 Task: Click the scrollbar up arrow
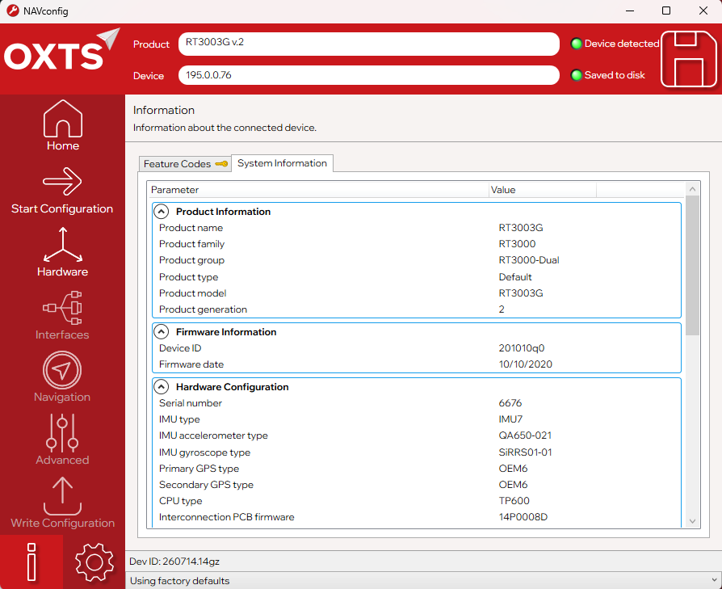(x=692, y=189)
